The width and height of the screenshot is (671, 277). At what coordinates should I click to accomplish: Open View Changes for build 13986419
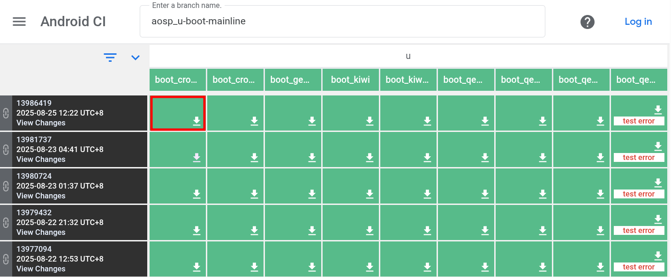[41, 123]
